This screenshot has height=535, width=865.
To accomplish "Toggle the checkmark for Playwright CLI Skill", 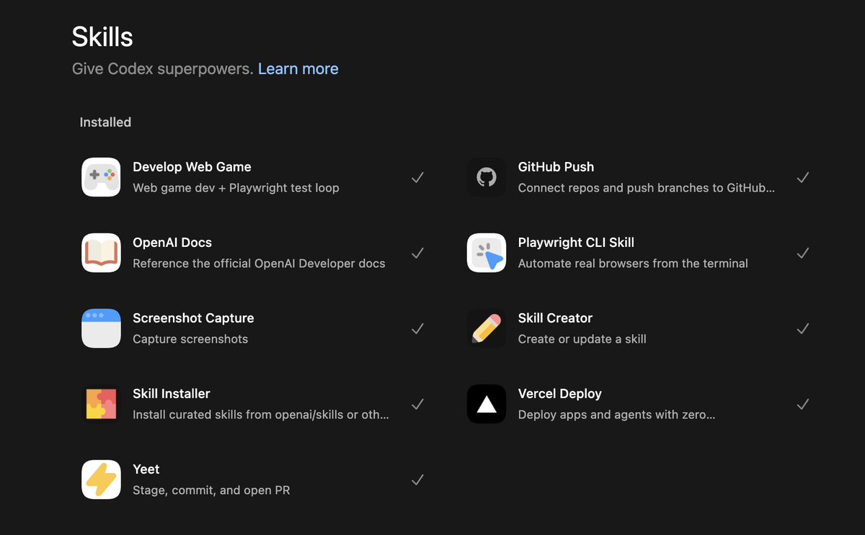I will point(803,253).
